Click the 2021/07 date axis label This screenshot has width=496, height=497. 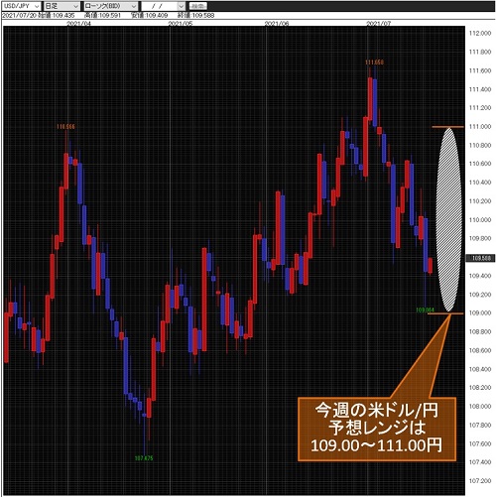click(379, 24)
